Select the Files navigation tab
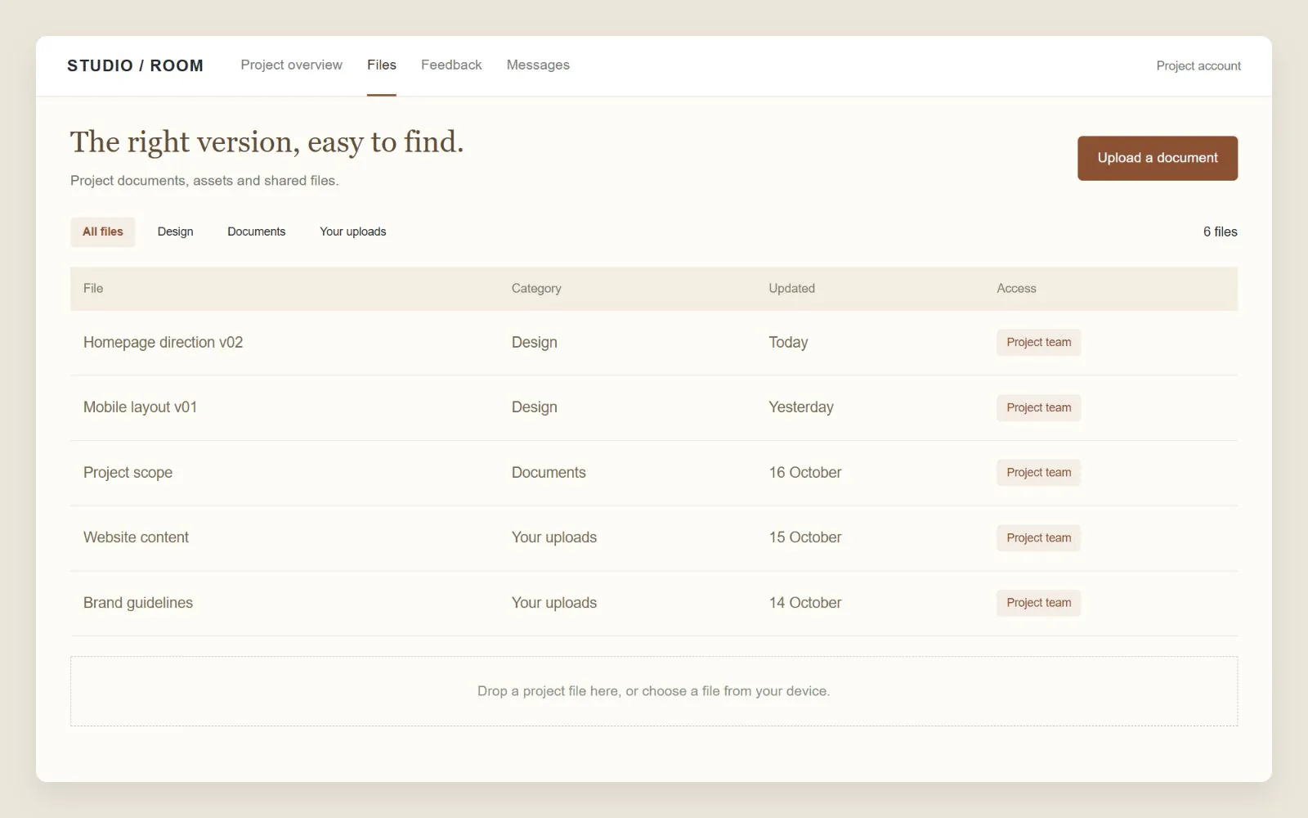Screen dimensions: 1308x818 [x=382, y=65]
